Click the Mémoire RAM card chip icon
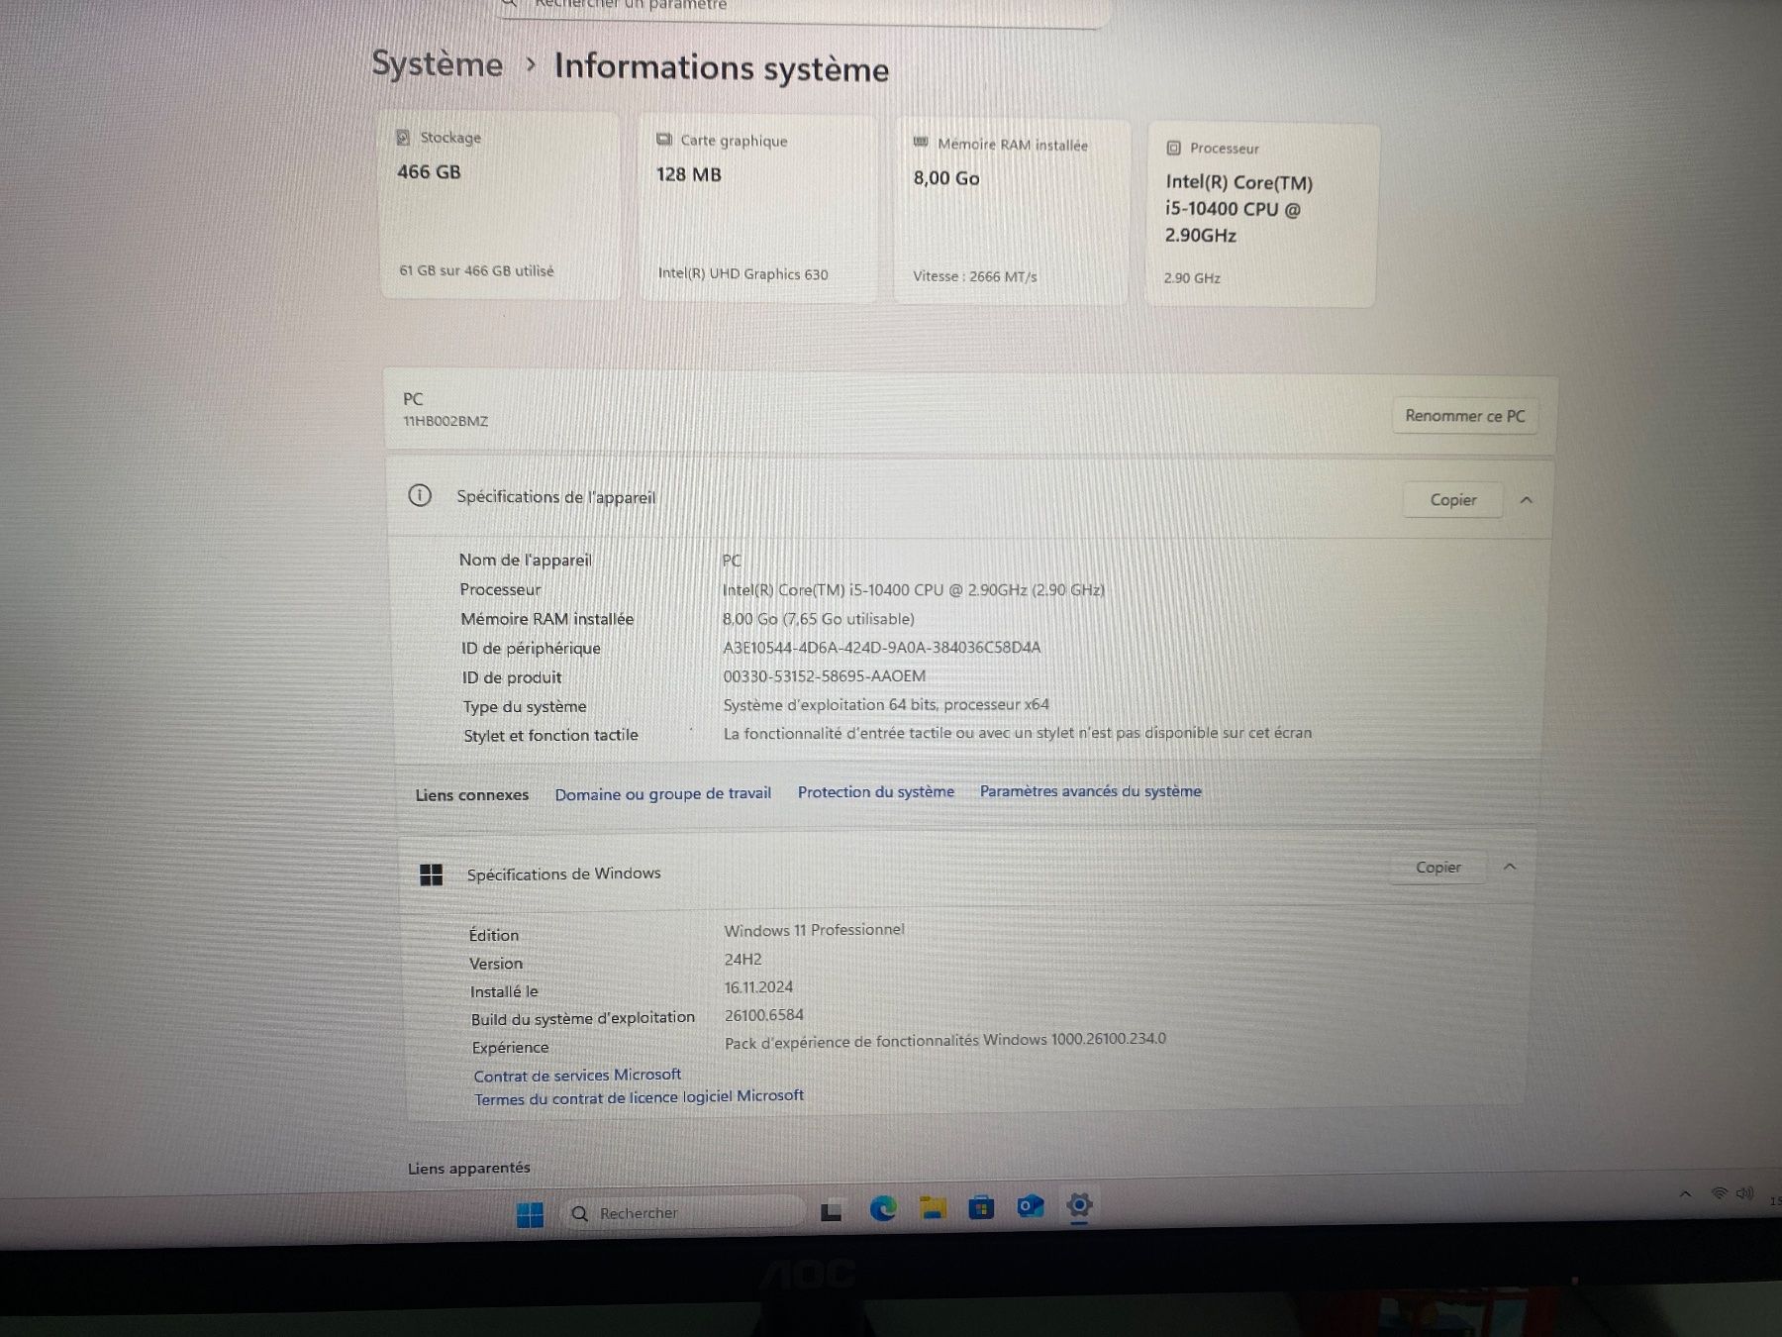The height and width of the screenshot is (1337, 1782). [921, 144]
